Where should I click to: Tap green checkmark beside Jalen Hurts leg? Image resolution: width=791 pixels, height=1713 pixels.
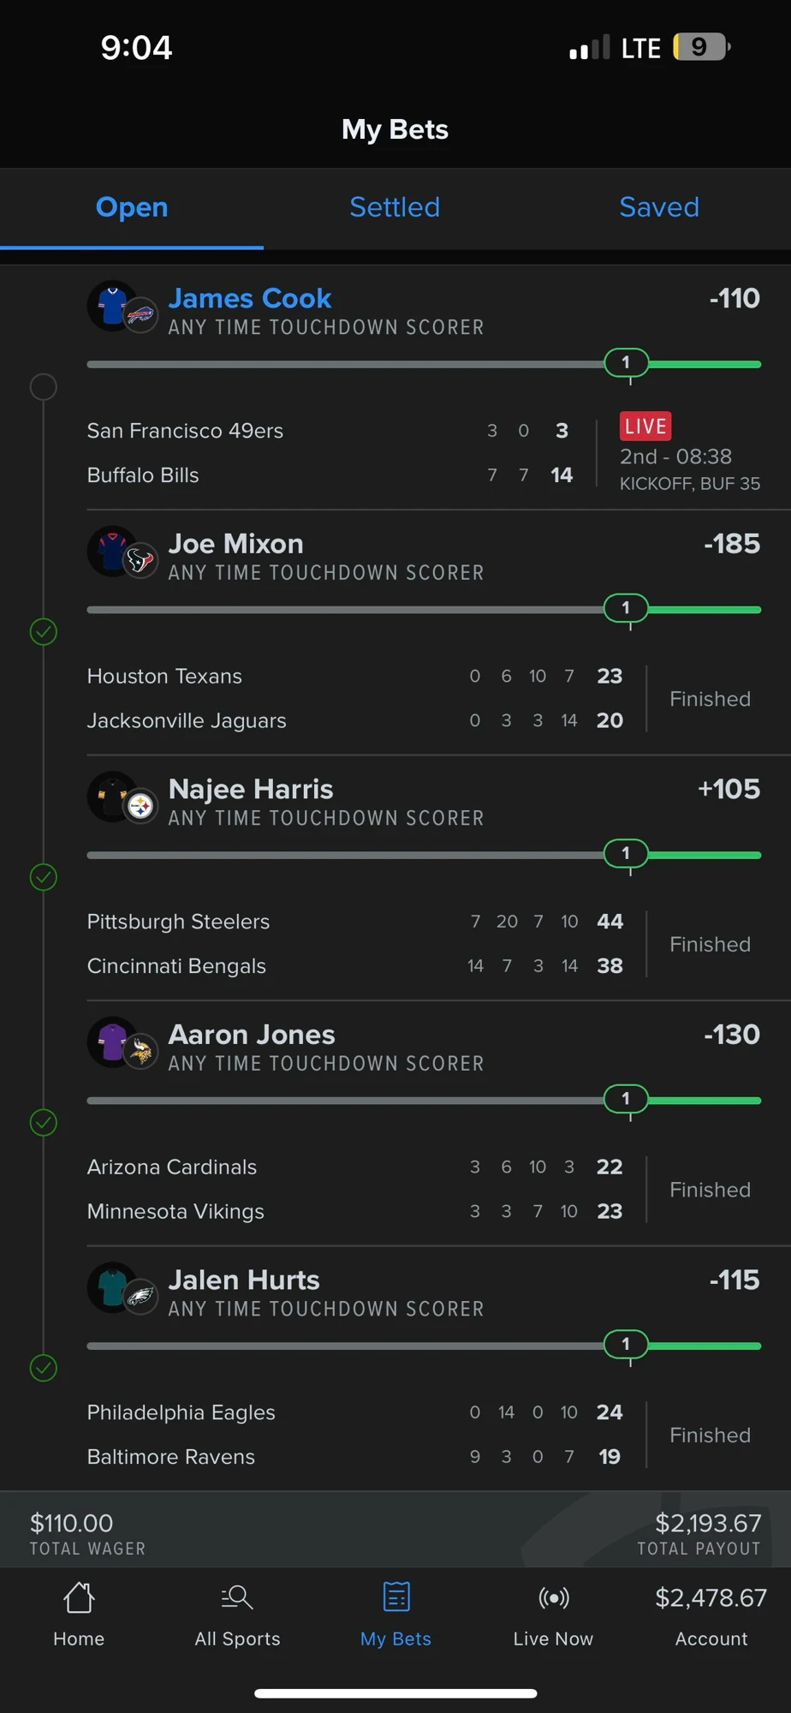44,1368
